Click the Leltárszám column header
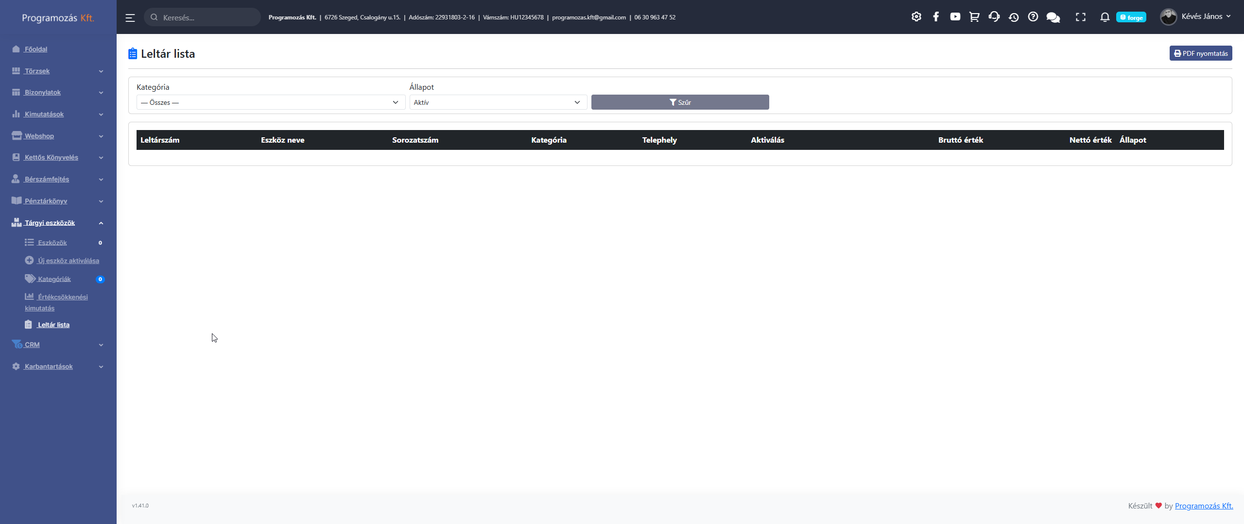This screenshot has width=1244, height=524. [x=160, y=140]
